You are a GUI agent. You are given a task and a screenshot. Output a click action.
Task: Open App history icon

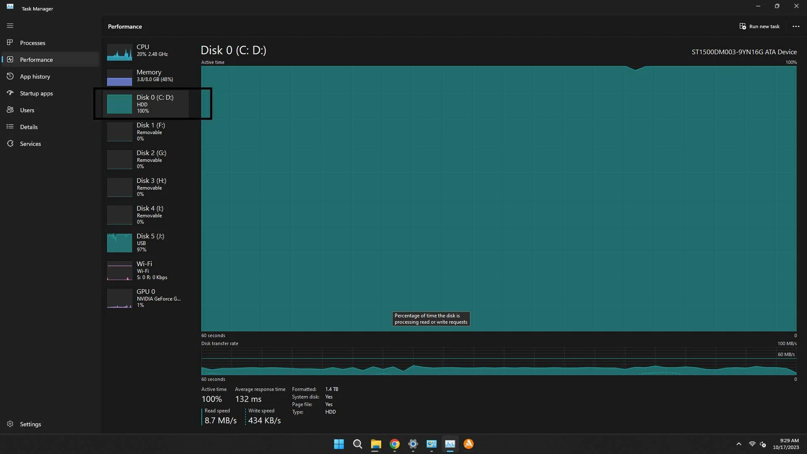coord(10,76)
